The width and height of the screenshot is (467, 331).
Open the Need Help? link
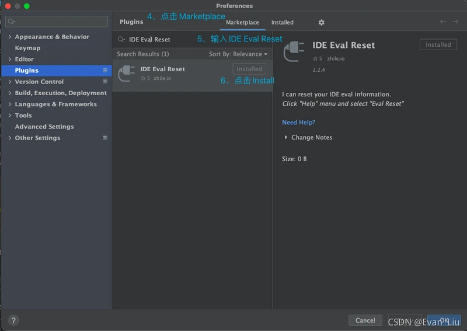point(298,123)
